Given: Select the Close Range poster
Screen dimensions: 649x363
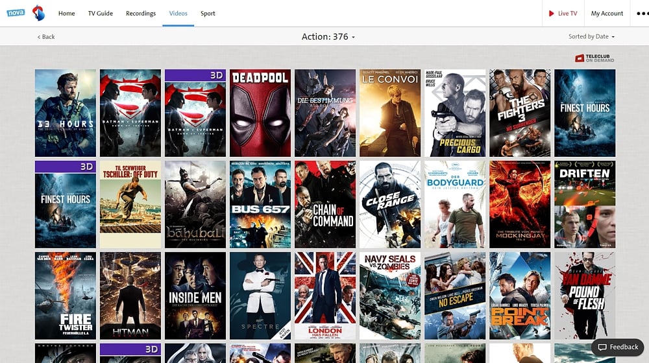Looking at the screenshot, I should point(390,204).
